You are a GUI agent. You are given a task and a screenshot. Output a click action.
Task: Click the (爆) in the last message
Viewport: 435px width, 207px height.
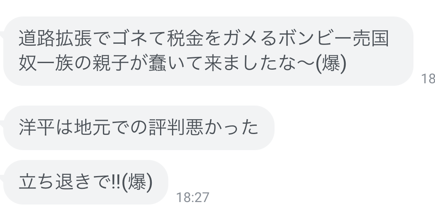[137, 182]
